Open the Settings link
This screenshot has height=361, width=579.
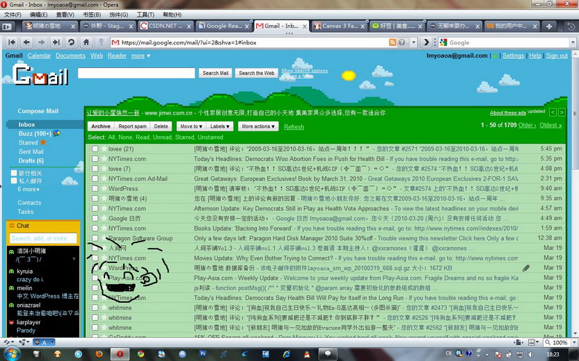coord(514,56)
